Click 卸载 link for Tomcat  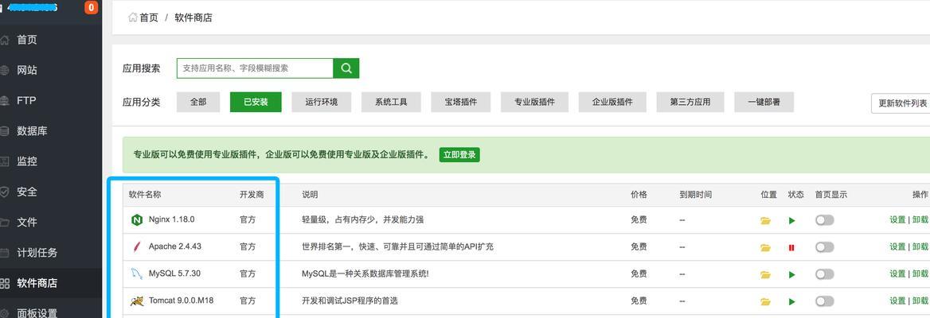[920, 301]
